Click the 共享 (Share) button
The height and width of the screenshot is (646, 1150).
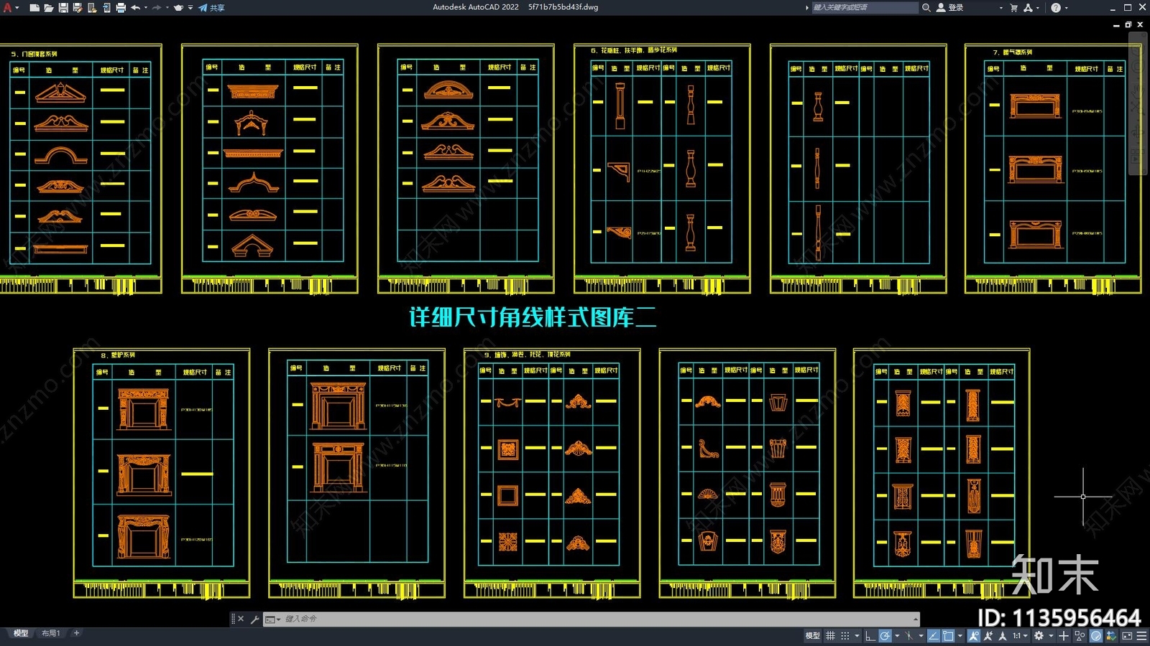tap(212, 8)
